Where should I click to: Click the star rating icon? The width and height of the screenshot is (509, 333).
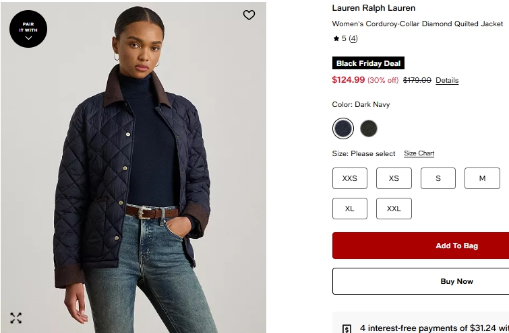coord(336,38)
